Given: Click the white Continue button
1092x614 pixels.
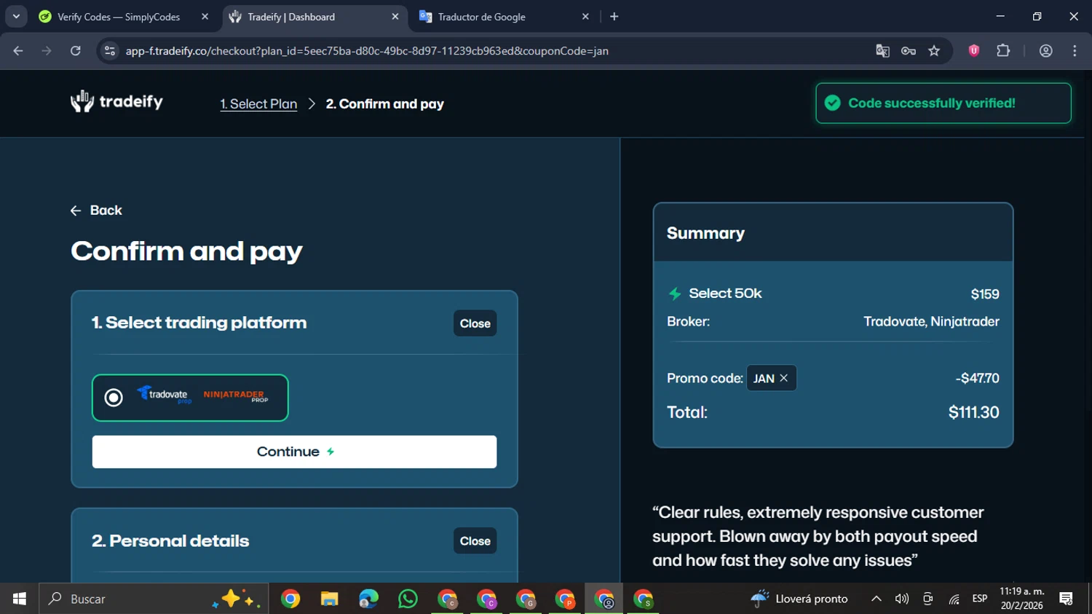Looking at the screenshot, I should click(x=294, y=452).
